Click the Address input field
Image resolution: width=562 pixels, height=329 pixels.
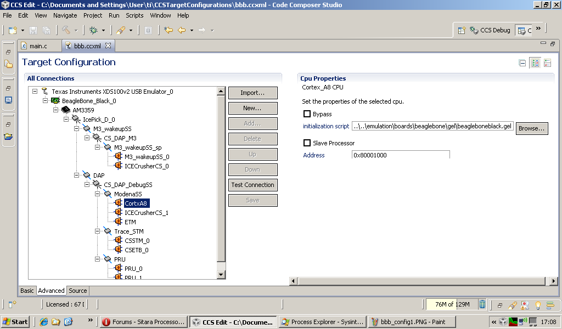pyautogui.click(x=400, y=155)
